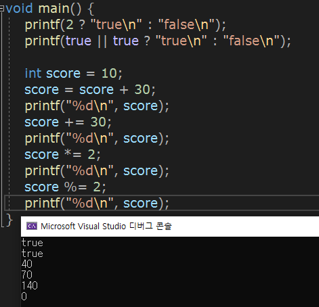
Task: Click the printf line after 'score = score + 30;'
Action: (x=97, y=105)
